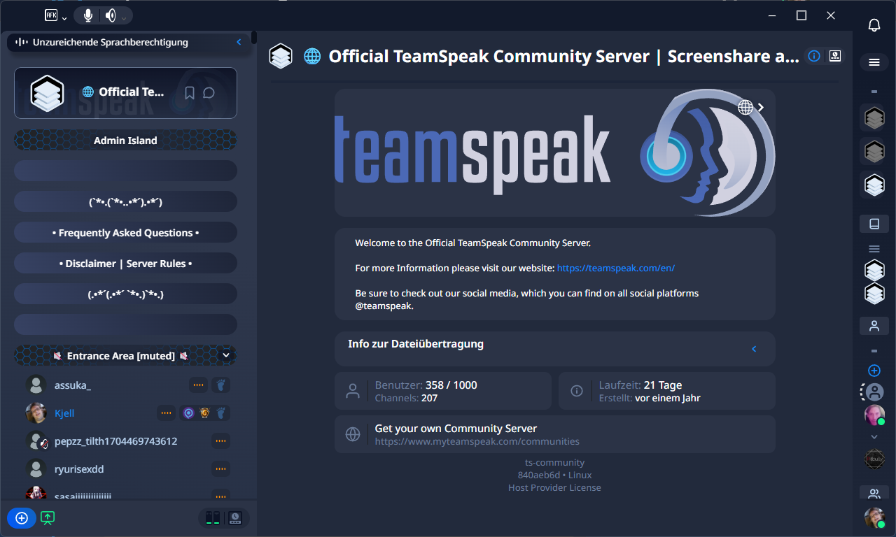Click the footprint badge next to assuka_
The image size is (896, 537).
coord(220,385)
